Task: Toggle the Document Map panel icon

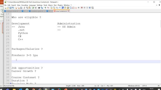Action: pyautogui.click(x=68, y=8)
